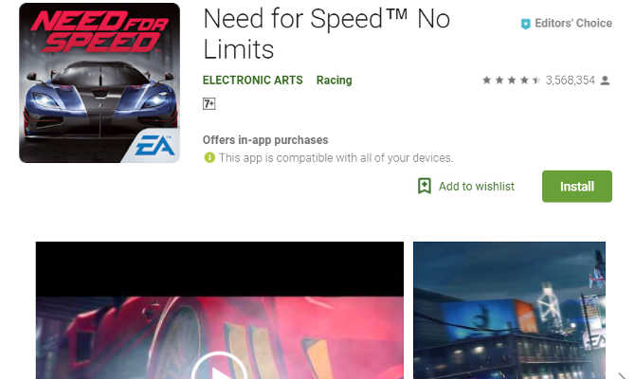Click the 7+ content rating icon

click(x=209, y=104)
